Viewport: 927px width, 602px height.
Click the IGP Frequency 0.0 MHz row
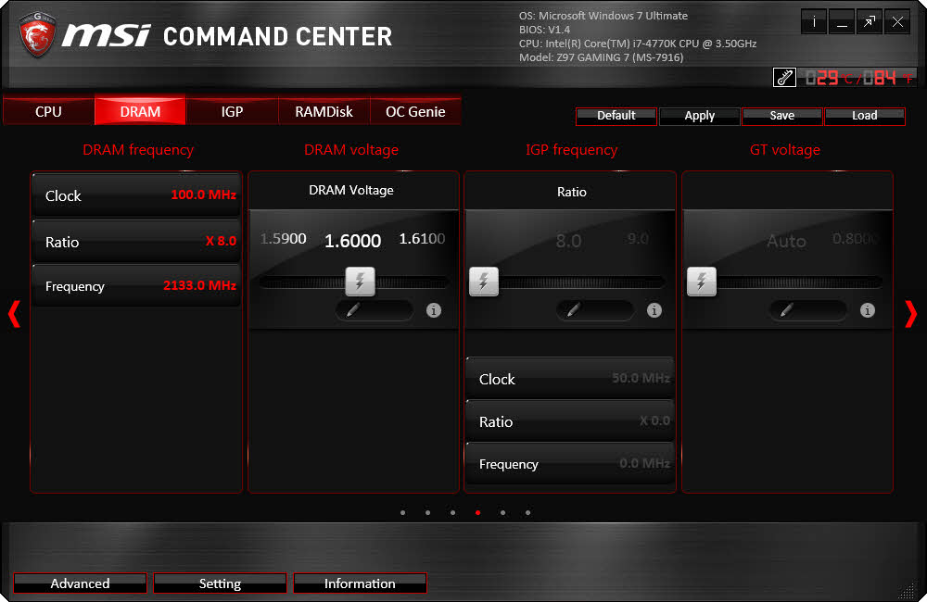point(570,464)
